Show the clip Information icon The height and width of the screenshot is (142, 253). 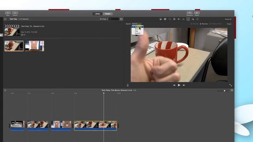(x=197, y=19)
